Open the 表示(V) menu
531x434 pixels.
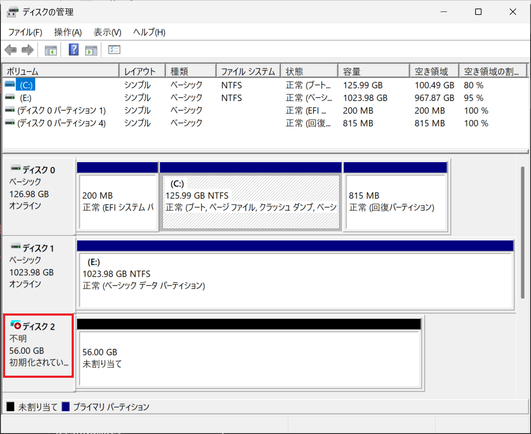(107, 32)
